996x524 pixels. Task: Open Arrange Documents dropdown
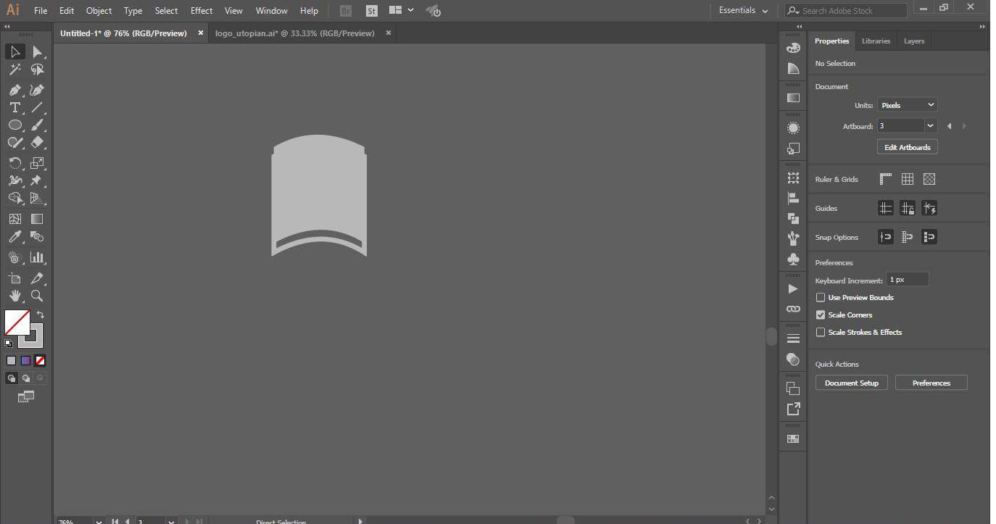click(401, 10)
